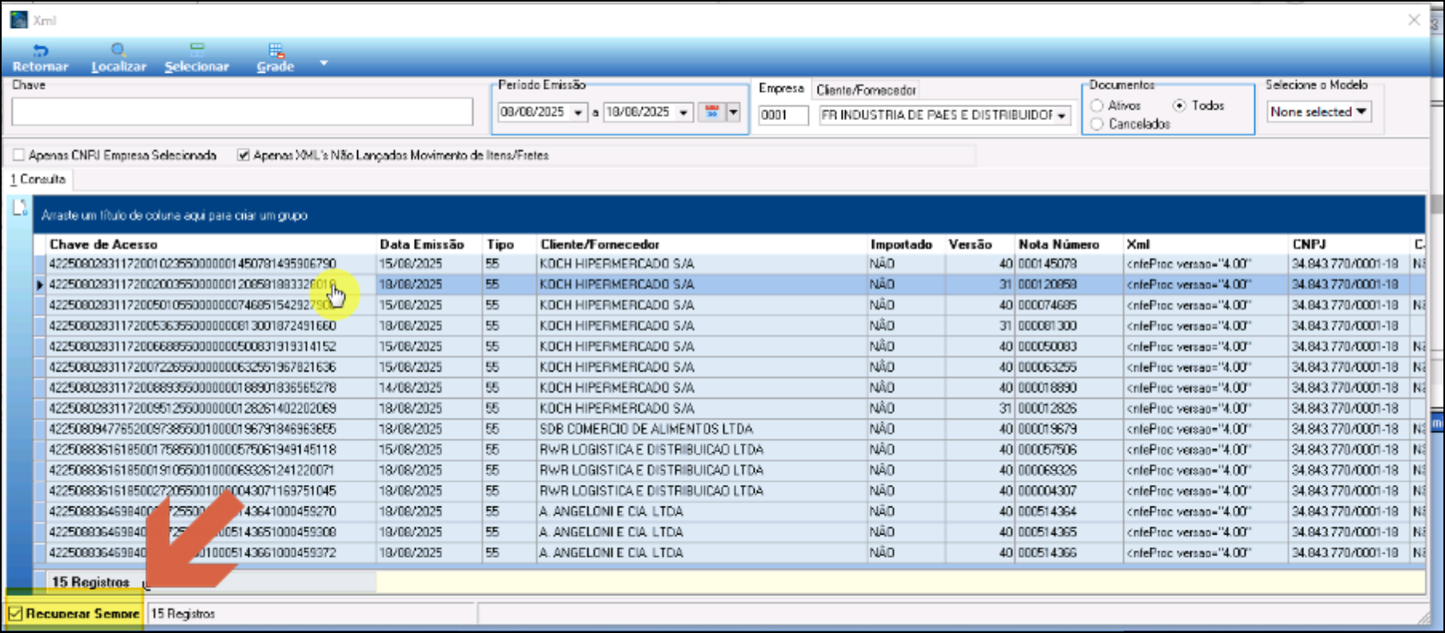Open the Localizar search tool
Viewport: 1445px width, 633px height.
[x=119, y=58]
